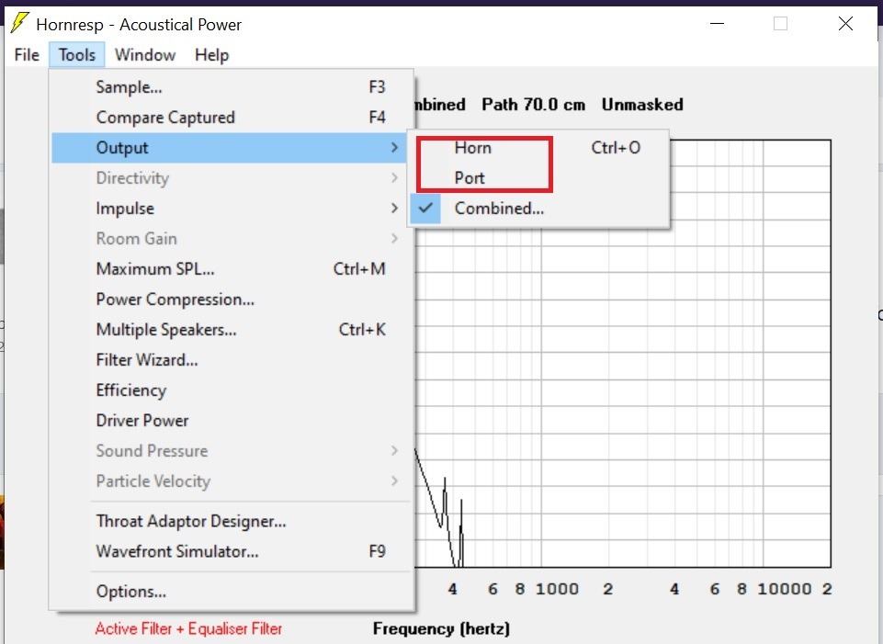Expand the Directivity submenu chevron
Image resolution: width=883 pixels, height=644 pixels.
coord(395,178)
